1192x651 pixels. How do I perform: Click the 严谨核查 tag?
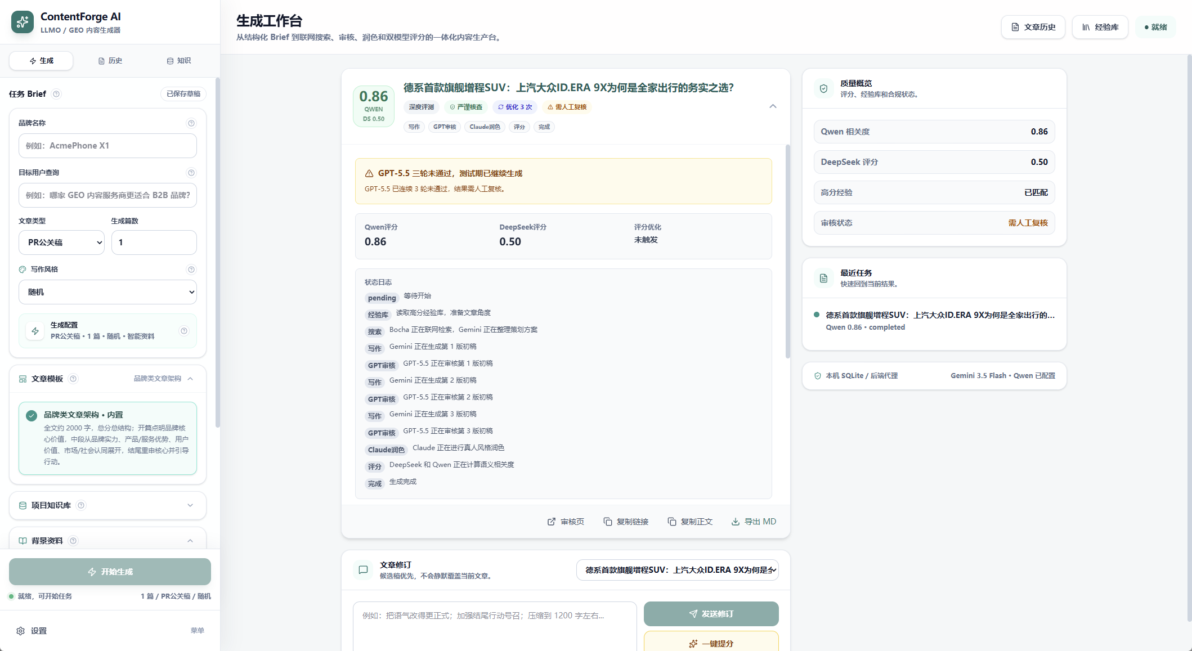click(466, 107)
